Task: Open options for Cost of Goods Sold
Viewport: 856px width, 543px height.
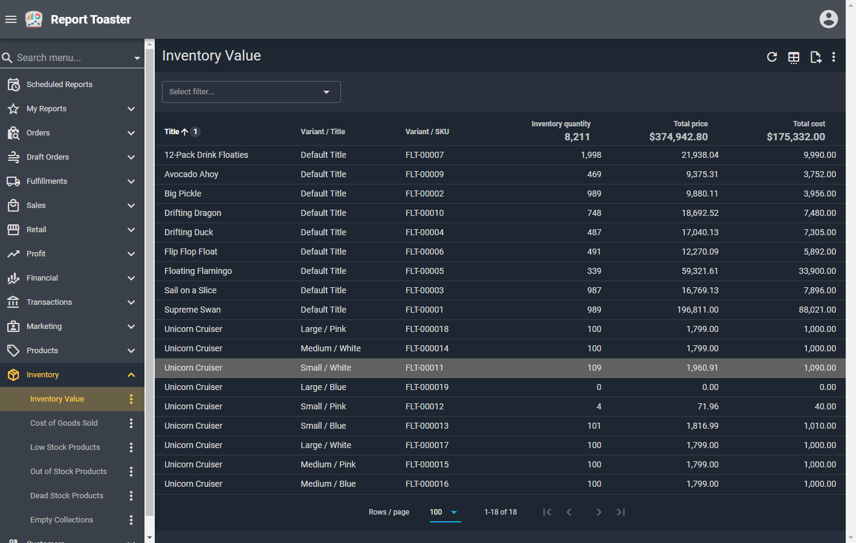Action: tap(131, 423)
